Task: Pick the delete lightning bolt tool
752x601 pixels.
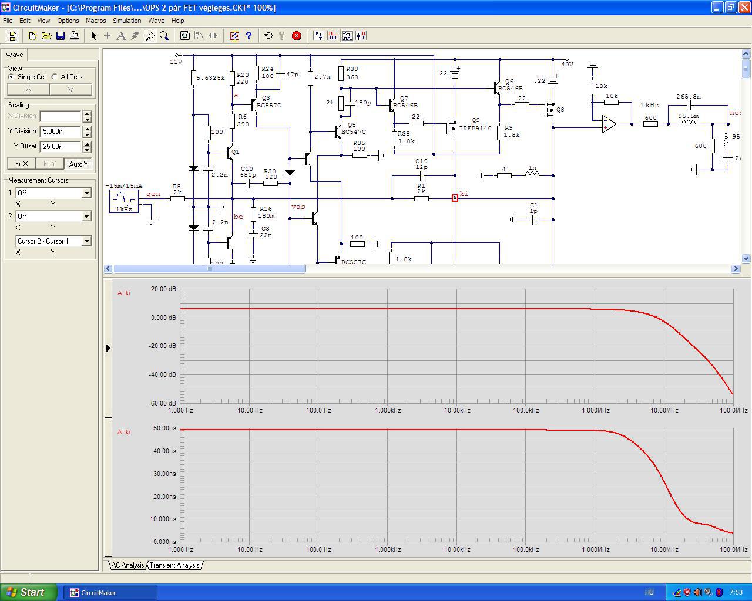Action: [x=135, y=36]
